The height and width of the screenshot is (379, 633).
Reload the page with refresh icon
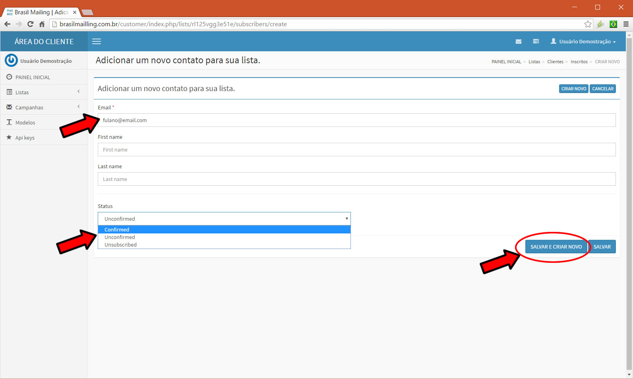[x=30, y=24]
